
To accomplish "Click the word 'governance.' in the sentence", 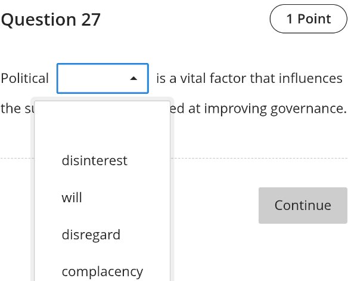I will [x=309, y=109].
